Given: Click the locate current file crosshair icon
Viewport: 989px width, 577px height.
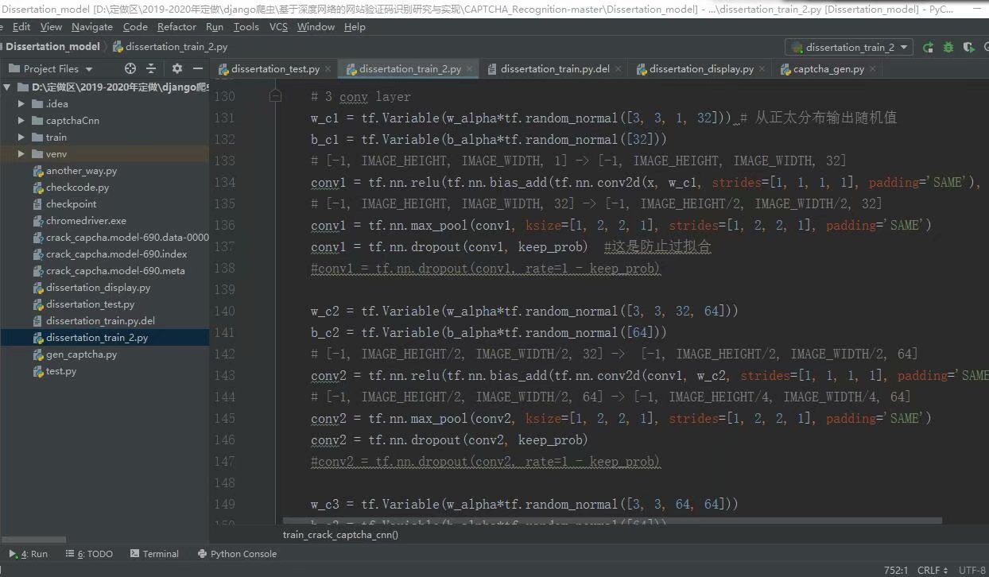Looking at the screenshot, I should pos(130,69).
